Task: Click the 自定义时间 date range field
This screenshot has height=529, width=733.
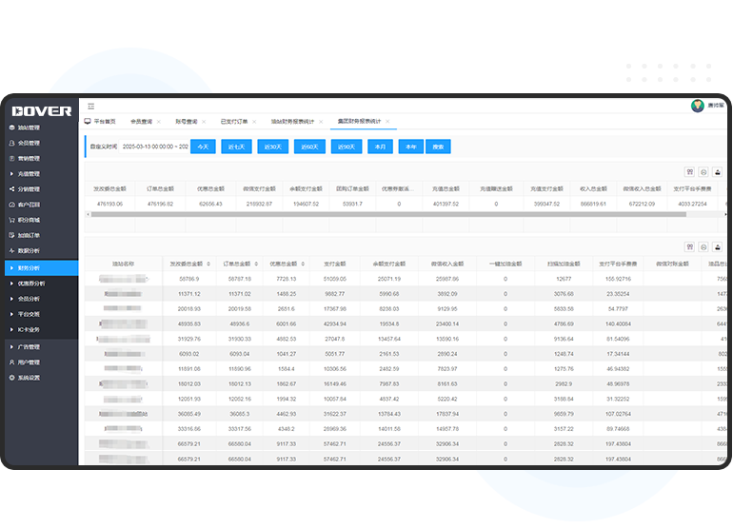Action: tap(154, 147)
